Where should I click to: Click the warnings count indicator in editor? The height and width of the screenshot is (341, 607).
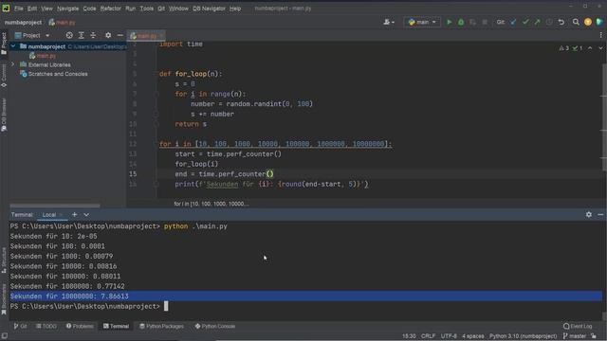coord(564,48)
